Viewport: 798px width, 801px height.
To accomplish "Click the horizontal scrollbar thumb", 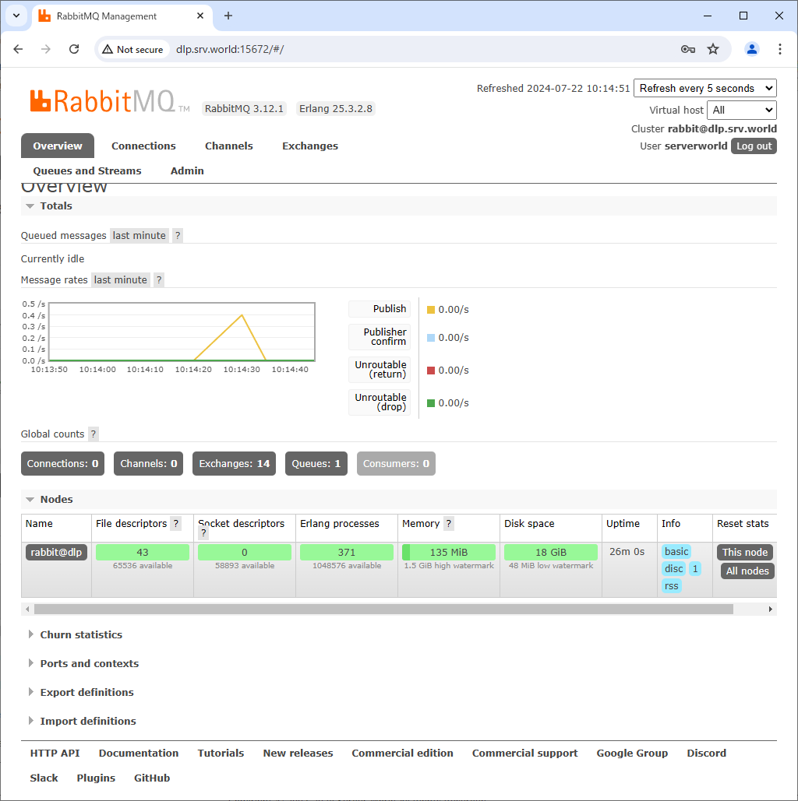I will [x=383, y=609].
